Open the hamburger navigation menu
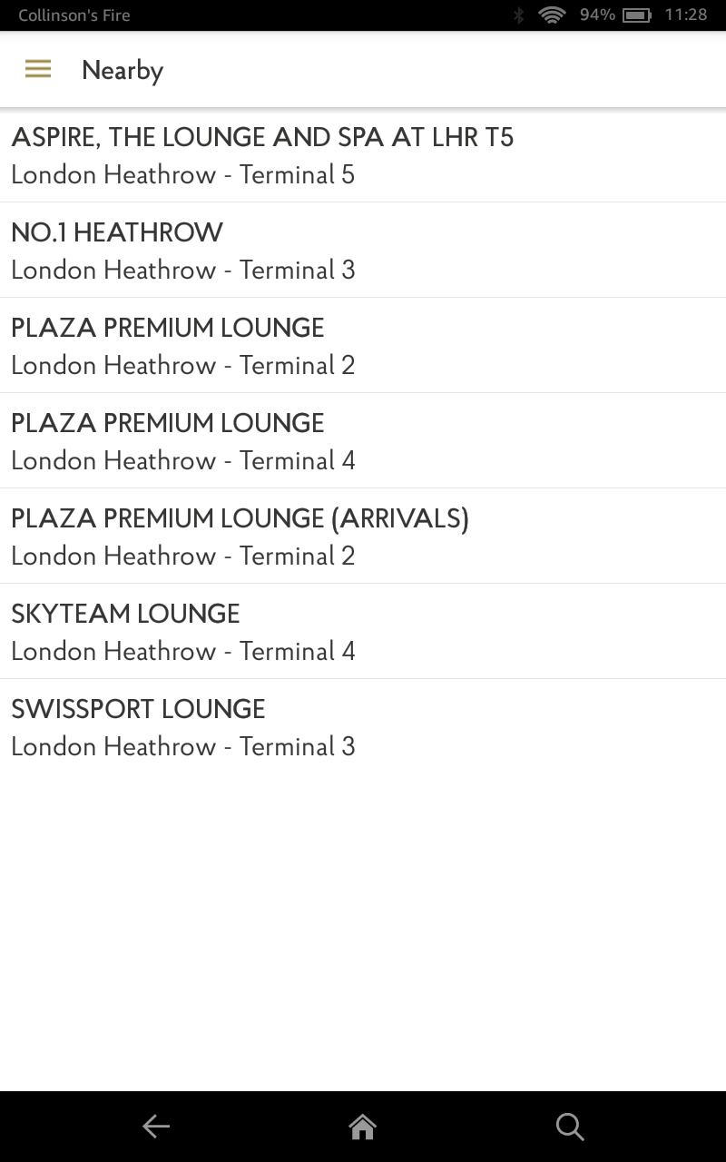 pos(38,70)
